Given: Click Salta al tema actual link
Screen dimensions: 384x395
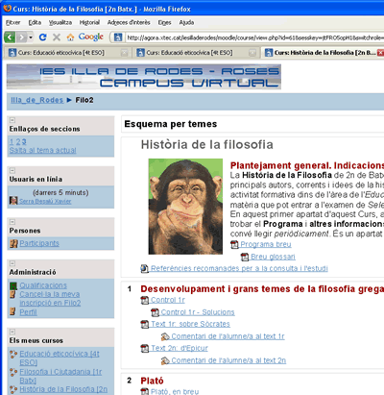Looking at the screenshot, I should point(43,150).
